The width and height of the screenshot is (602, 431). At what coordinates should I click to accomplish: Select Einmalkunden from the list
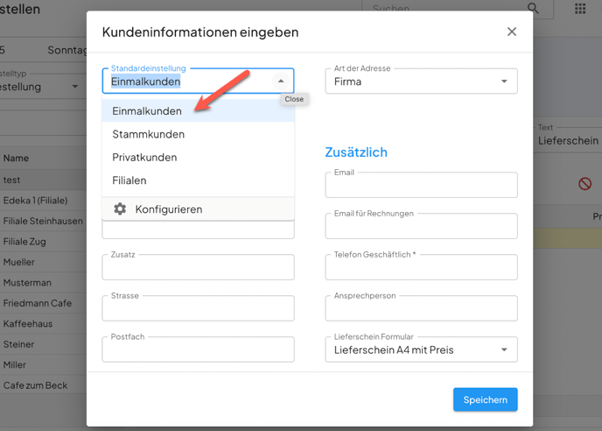tap(147, 111)
